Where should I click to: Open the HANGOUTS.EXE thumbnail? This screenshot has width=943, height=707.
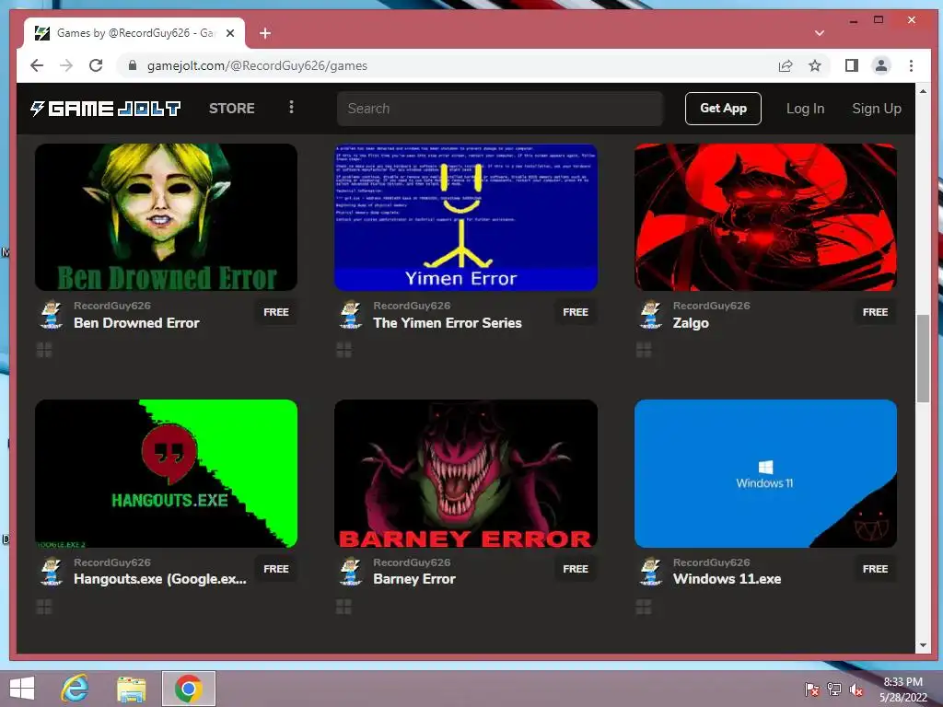point(166,474)
